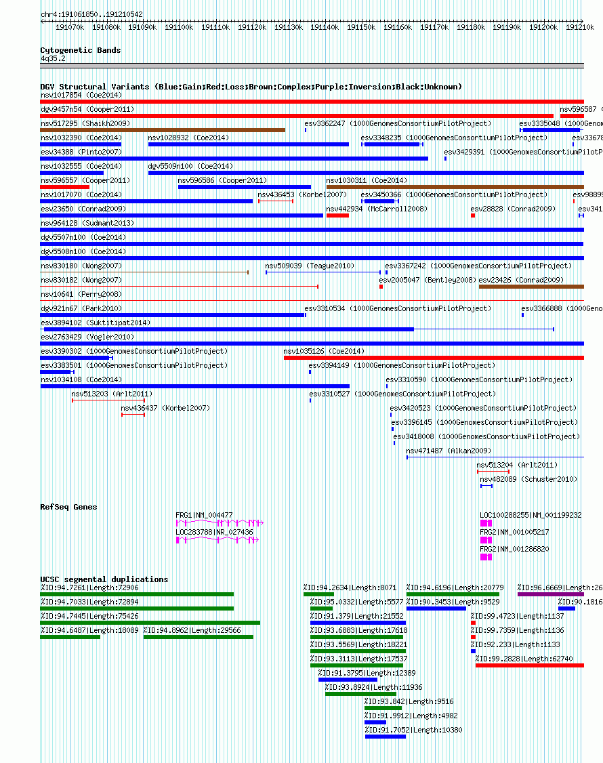Select variant nsv482089 (Schuster2010) label
The image size is (603, 763).
528,479
